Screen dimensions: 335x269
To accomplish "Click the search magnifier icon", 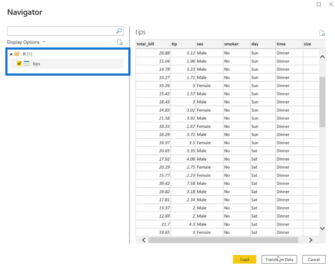I will point(119,31).
